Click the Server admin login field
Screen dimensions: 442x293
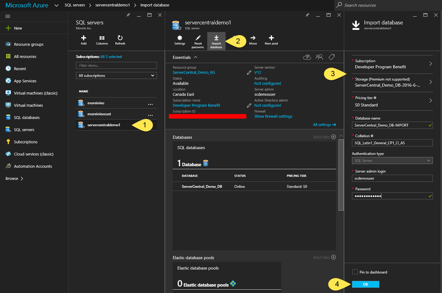tap(392, 178)
